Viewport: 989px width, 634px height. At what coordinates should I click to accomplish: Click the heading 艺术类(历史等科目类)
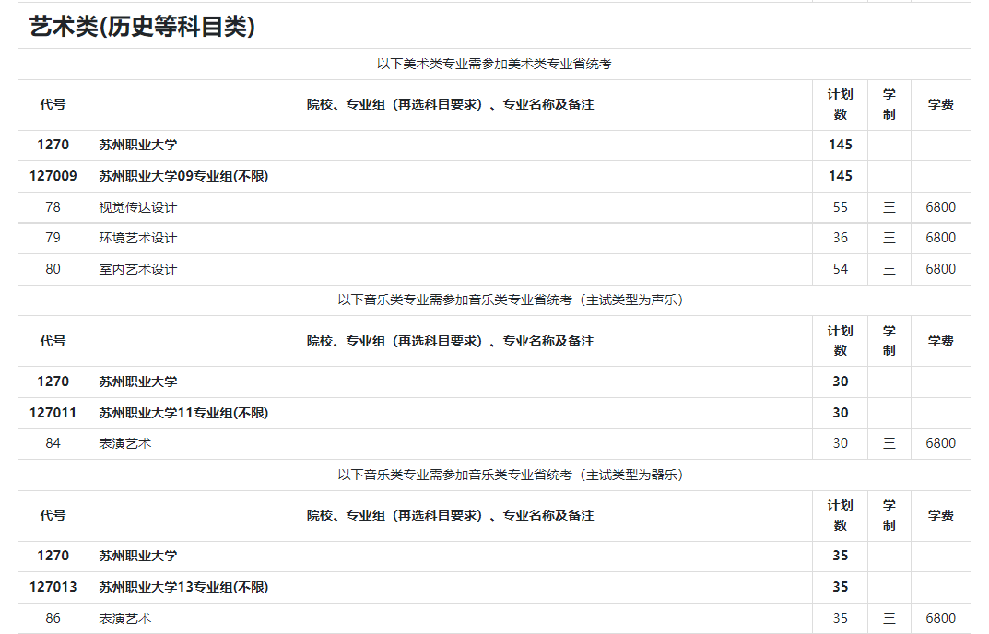coord(143,27)
